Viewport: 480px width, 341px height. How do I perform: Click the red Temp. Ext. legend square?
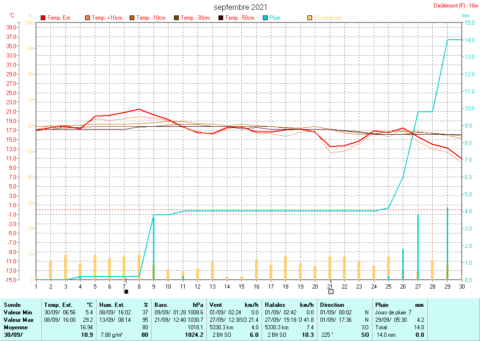pos(44,18)
